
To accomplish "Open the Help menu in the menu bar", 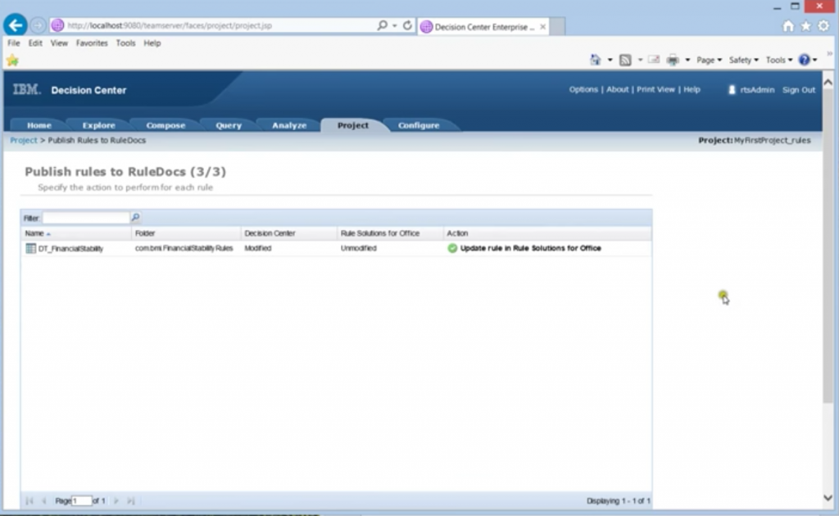I will pyautogui.click(x=152, y=43).
